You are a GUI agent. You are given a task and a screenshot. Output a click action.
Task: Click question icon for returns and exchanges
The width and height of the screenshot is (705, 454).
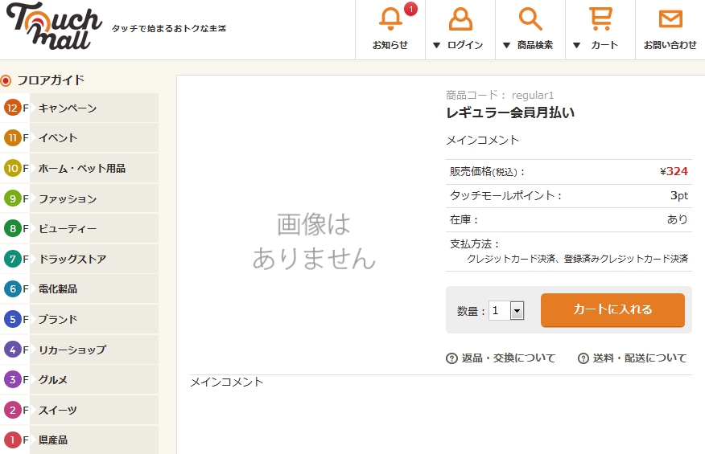point(451,358)
